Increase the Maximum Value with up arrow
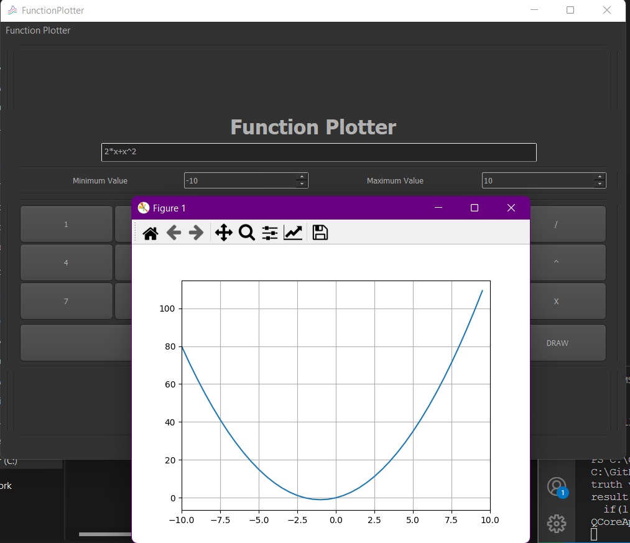Image resolution: width=630 pixels, height=543 pixels. pos(600,177)
